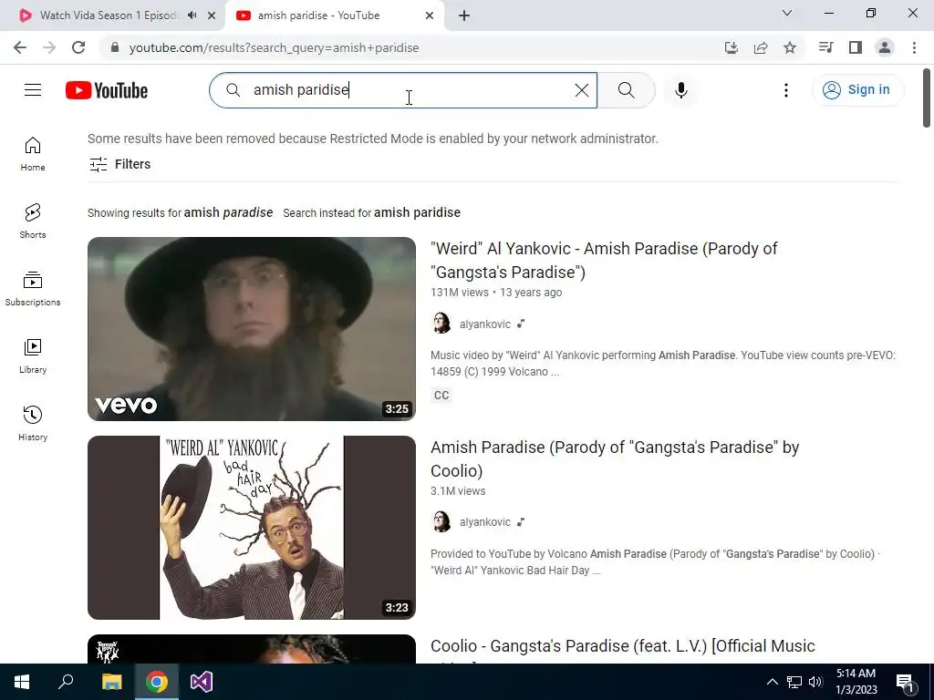
Task: Click the amish paradise corrected query link
Action: pyautogui.click(x=228, y=212)
